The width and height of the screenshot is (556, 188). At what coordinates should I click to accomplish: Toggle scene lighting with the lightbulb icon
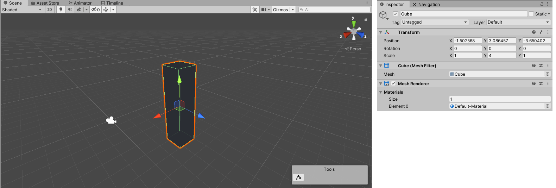[61, 10]
